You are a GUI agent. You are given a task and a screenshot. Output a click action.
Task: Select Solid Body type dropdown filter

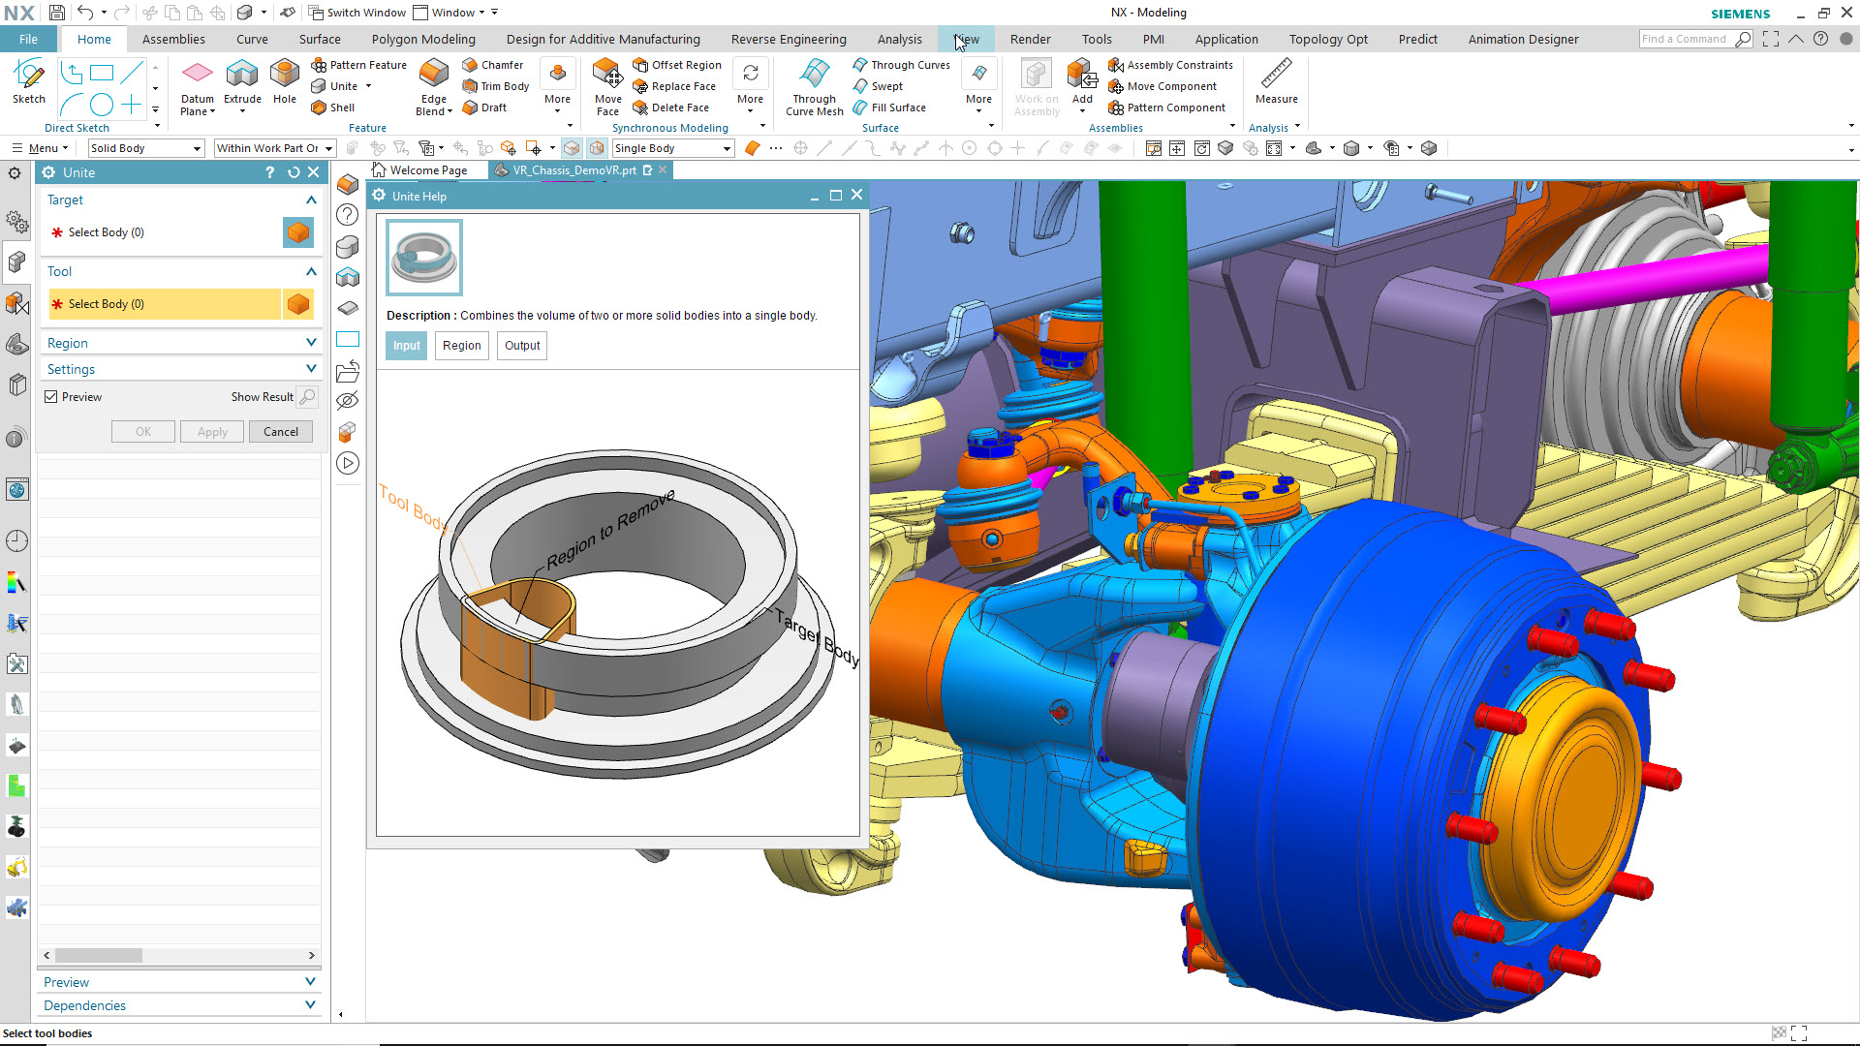143,147
